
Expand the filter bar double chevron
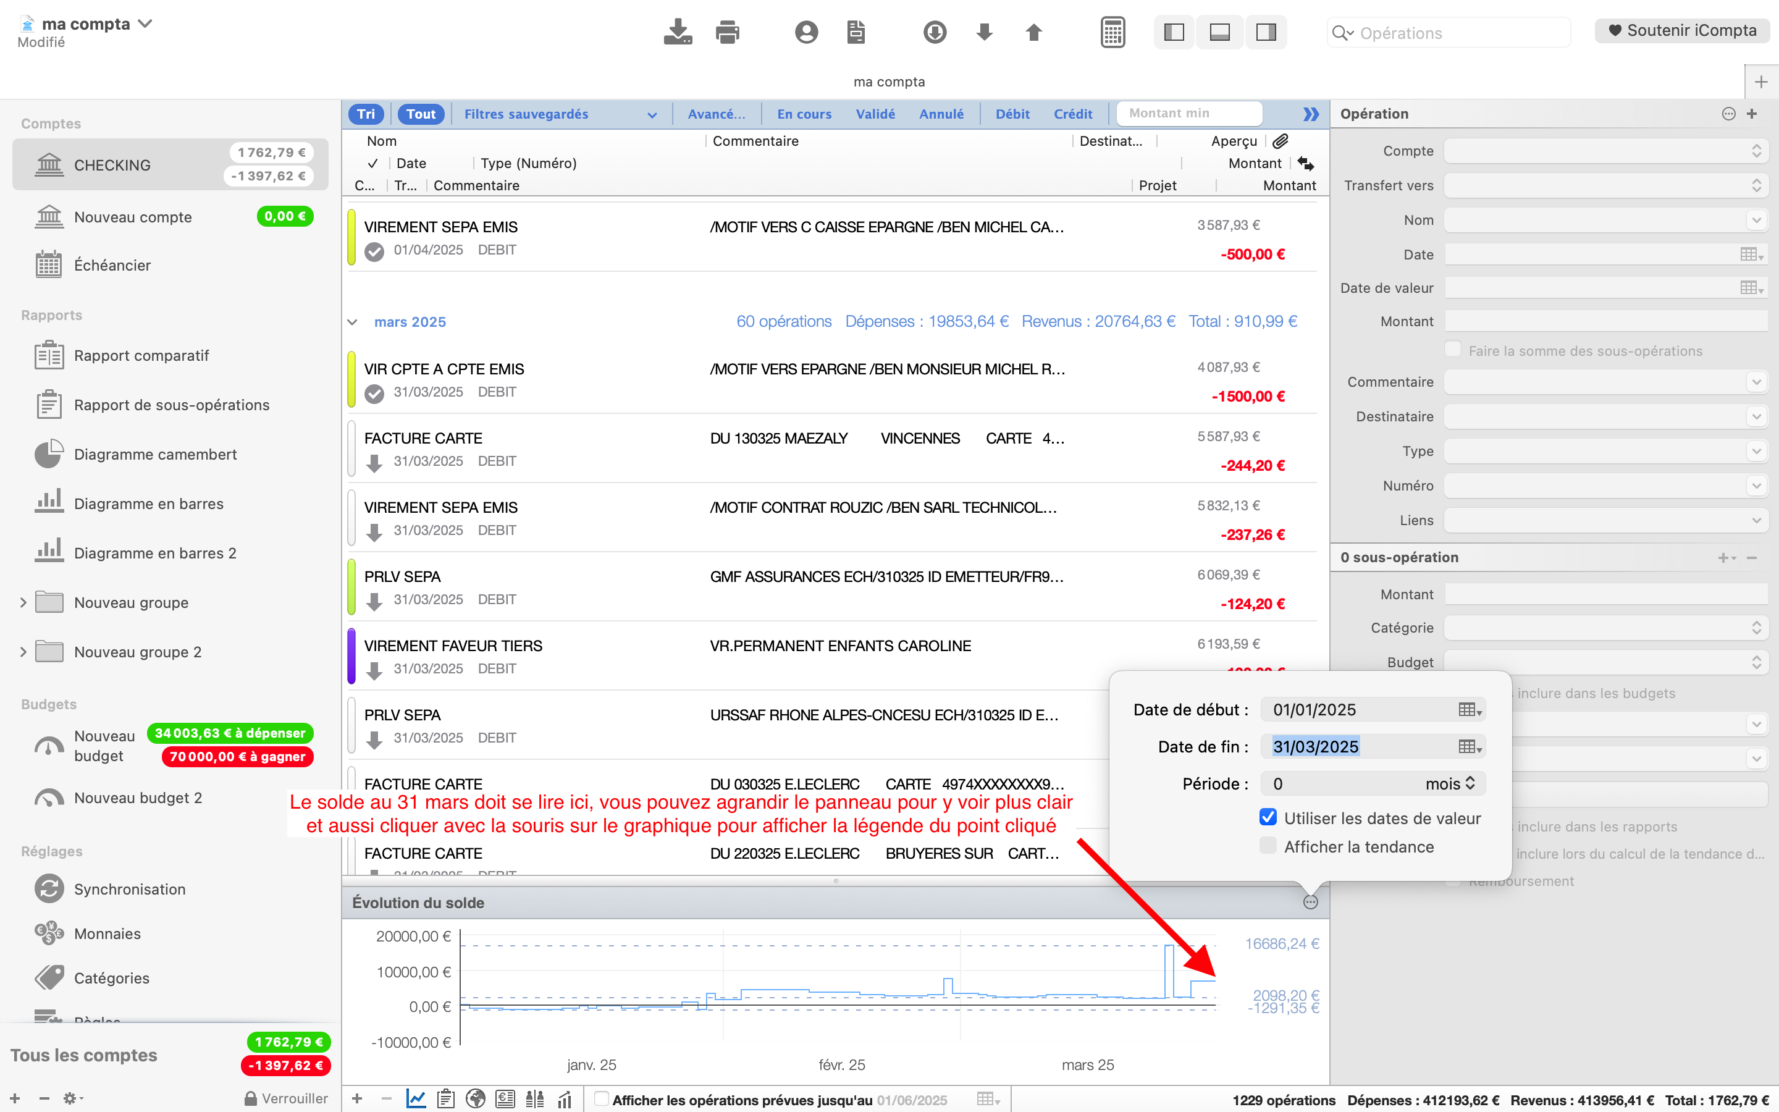(x=1311, y=114)
